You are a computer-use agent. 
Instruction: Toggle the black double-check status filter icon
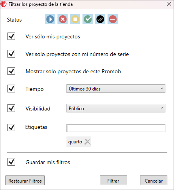100,19
